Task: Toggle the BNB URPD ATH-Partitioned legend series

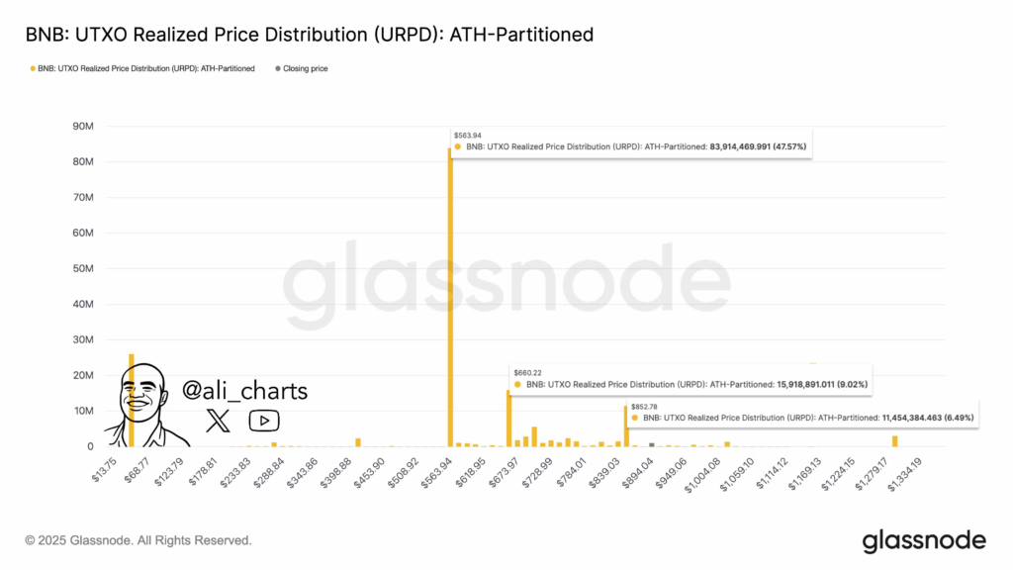Action: (142, 68)
